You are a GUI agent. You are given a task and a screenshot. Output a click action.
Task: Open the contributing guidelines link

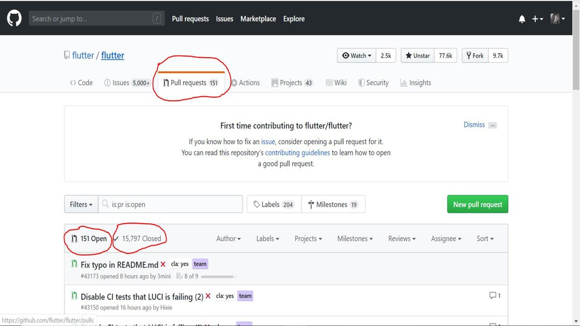(297, 153)
